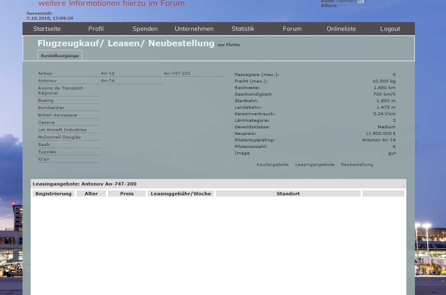Screen dimensions: 446x295
Task: Click the Preis column header
Action: [x=127, y=194]
